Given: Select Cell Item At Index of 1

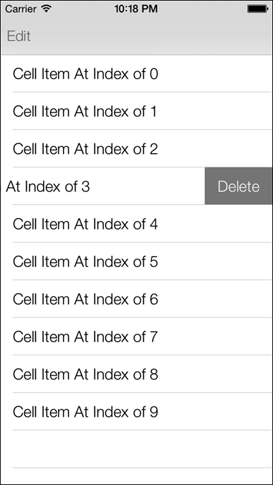Looking at the screenshot, I should pyautogui.click(x=136, y=111).
